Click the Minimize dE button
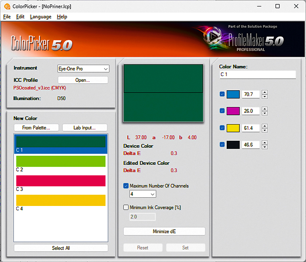 point(164,231)
